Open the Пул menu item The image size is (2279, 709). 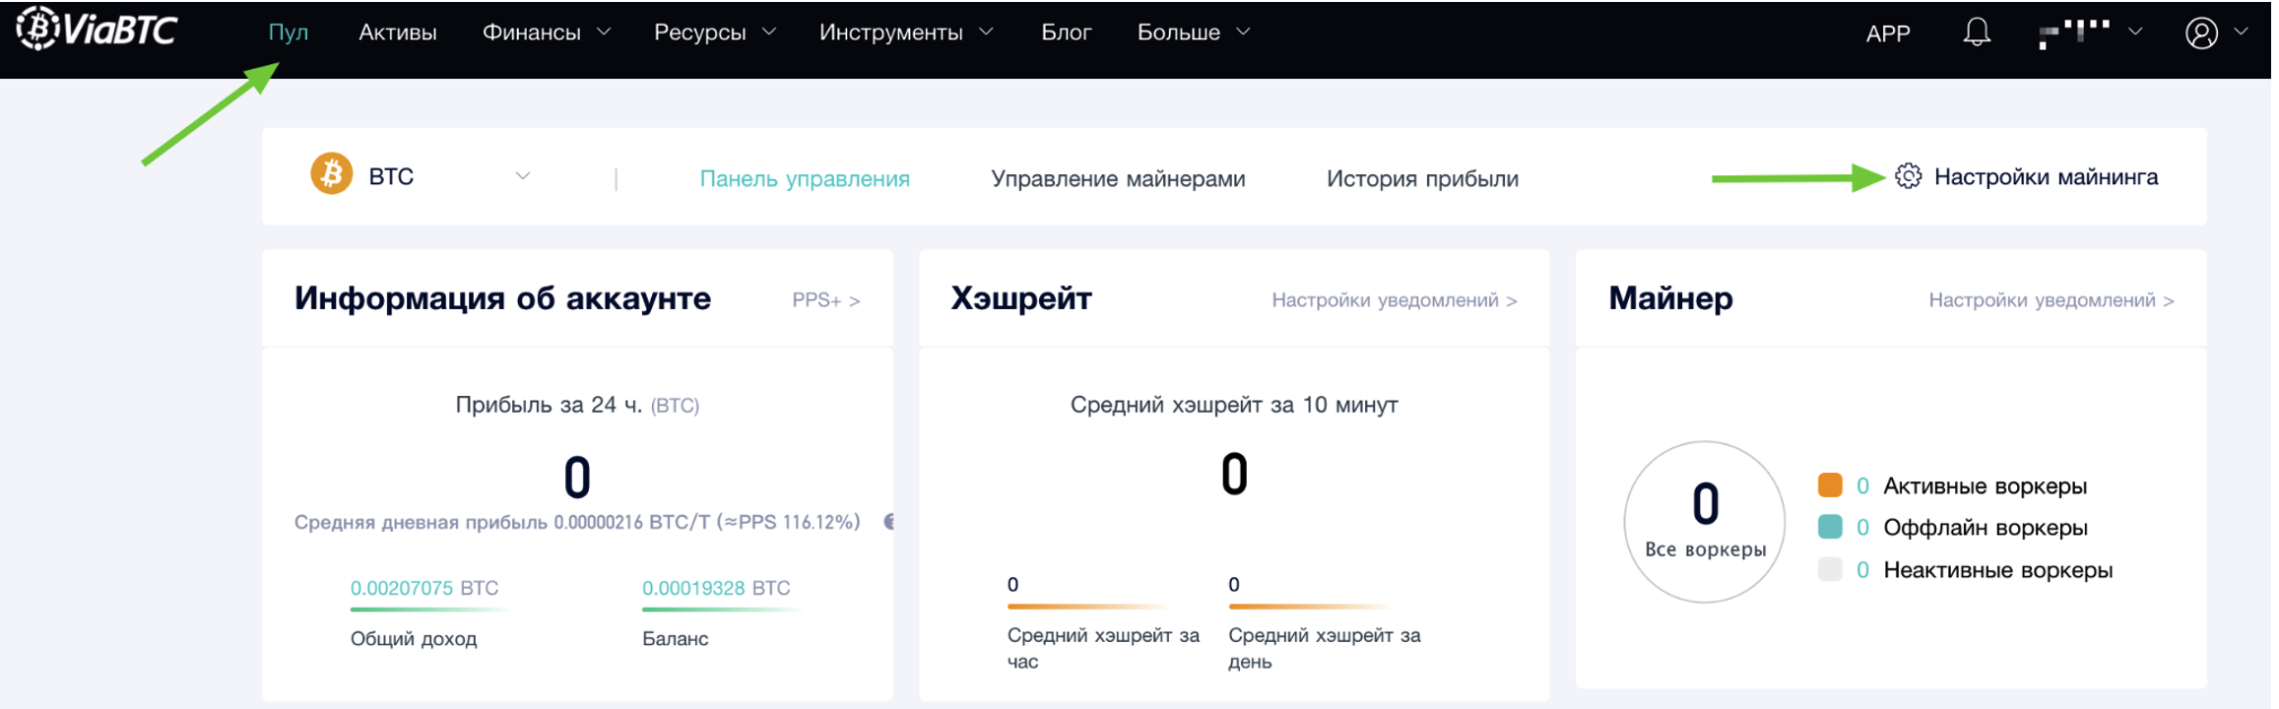click(289, 32)
